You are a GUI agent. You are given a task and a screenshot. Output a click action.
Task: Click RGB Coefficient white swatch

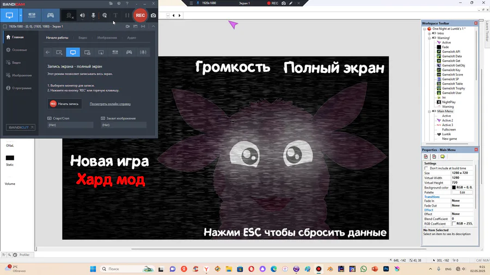(x=454, y=223)
